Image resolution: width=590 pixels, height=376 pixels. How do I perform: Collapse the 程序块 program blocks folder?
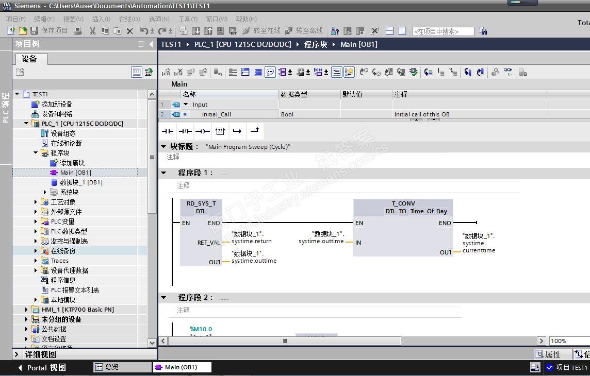point(36,152)
